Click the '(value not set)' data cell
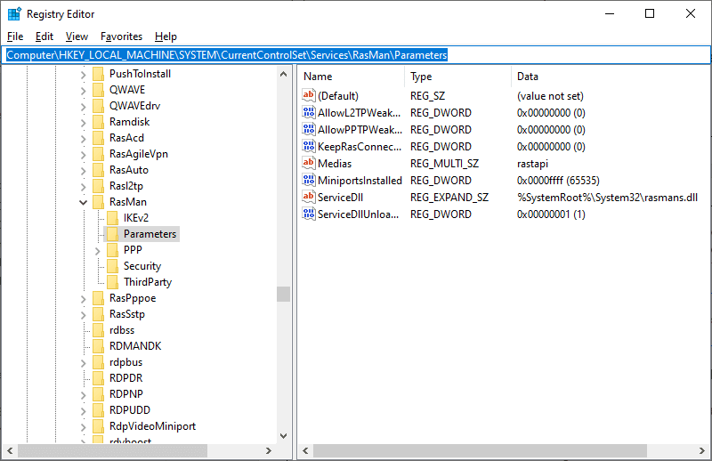 point(550,96)
